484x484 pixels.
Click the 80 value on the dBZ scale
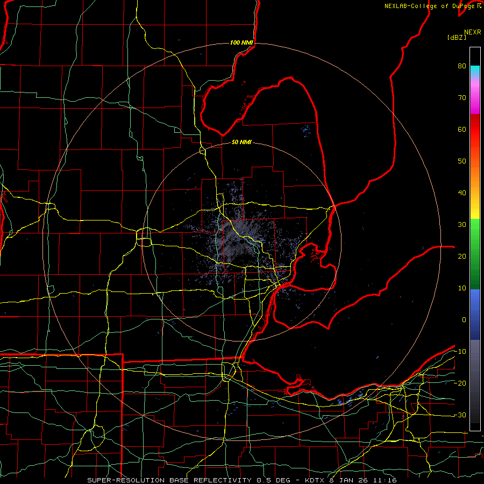(462, 66)
